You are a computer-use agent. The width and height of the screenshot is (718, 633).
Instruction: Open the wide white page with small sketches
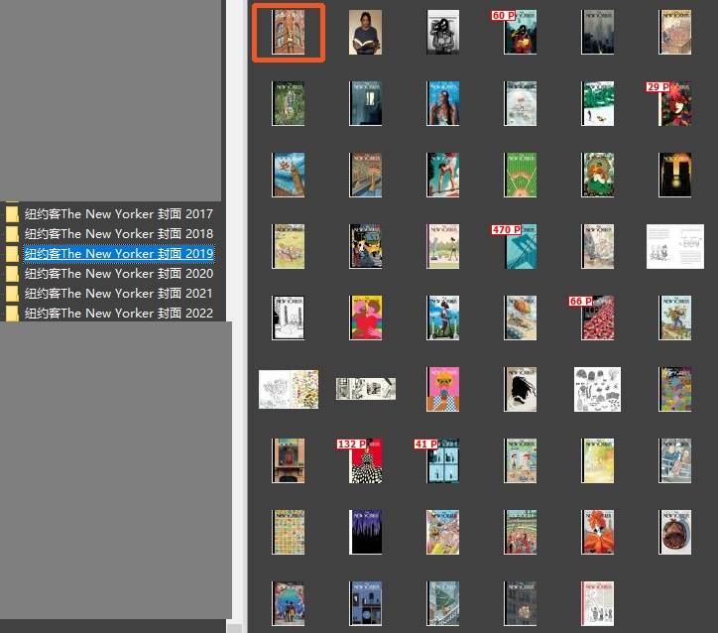(675, 246)
